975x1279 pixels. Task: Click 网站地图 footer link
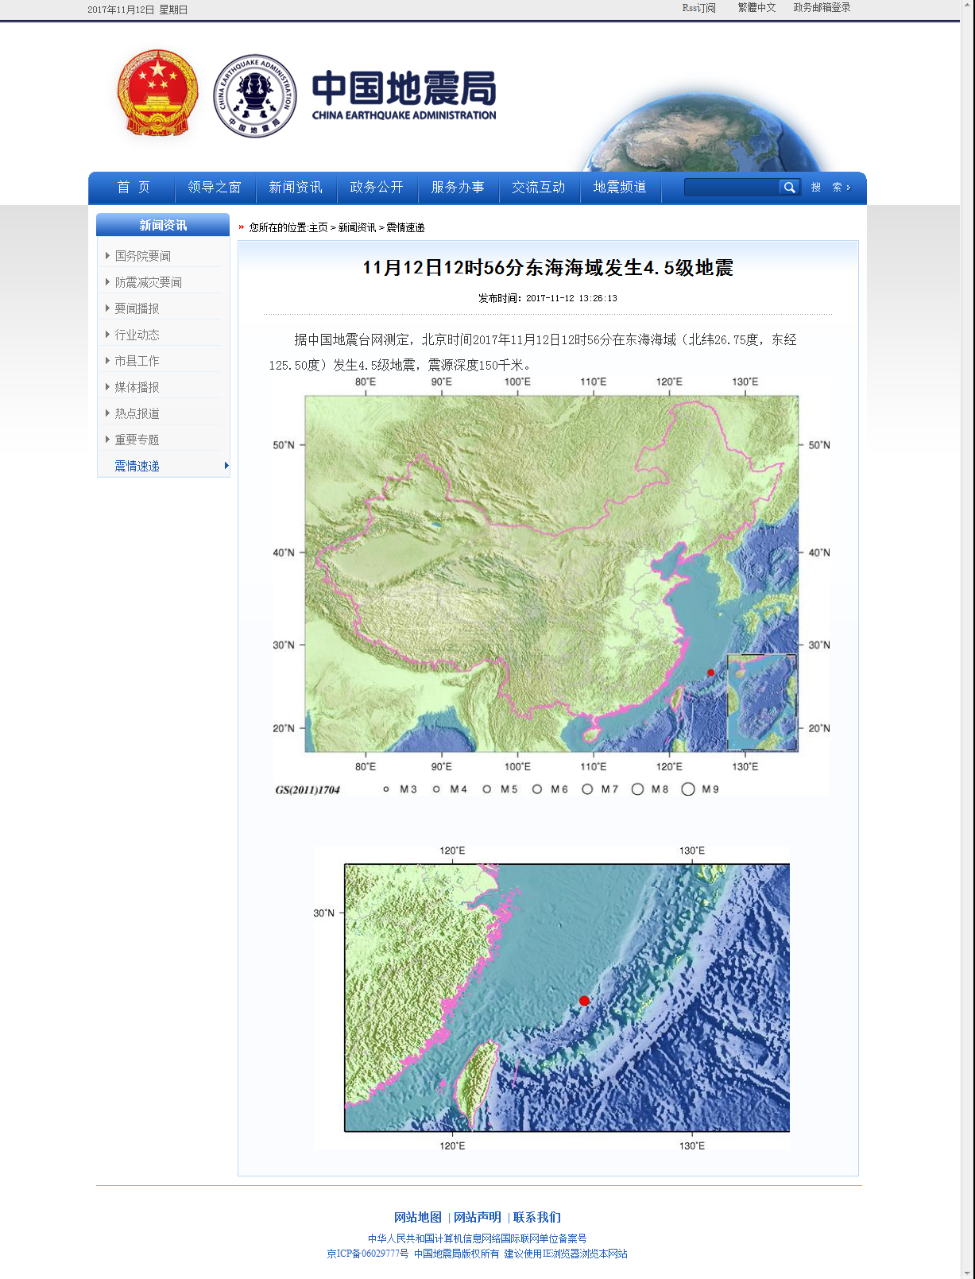click(417, 1217)
